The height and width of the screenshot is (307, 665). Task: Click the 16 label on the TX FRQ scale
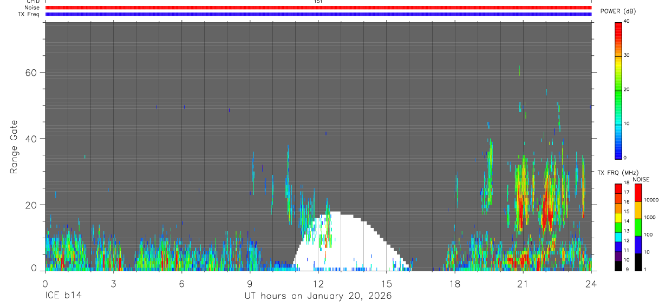click(x=626, y=202)
